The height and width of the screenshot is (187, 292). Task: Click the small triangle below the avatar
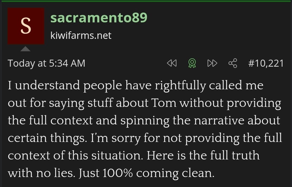tap(25, 49)
